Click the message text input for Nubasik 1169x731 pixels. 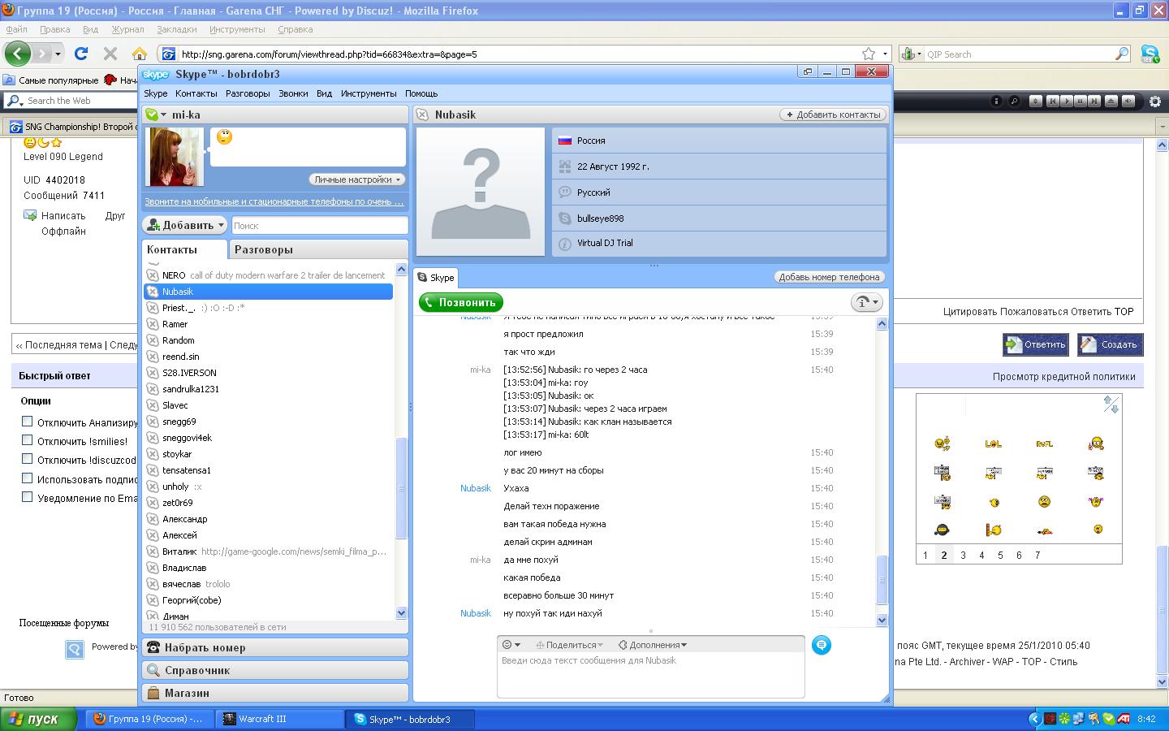tap(651, 675)
